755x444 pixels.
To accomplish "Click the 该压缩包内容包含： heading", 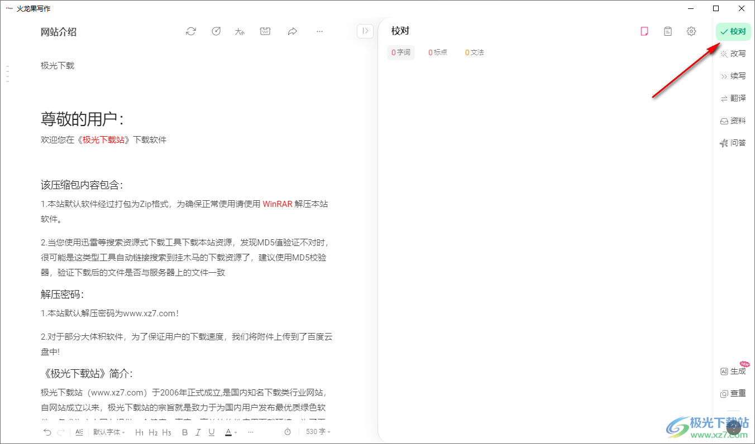I will (82, 185).
